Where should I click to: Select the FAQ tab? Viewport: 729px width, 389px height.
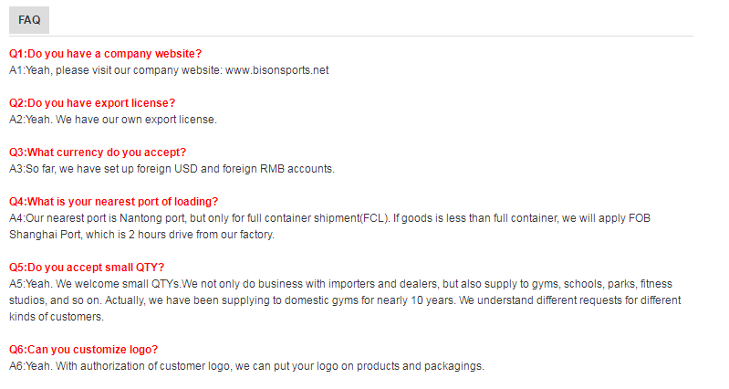pyautogui.click(x=29, y=20)
